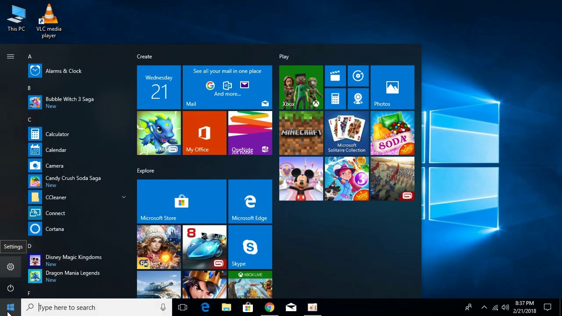Open the Hidden City game tile
The height and width of the screenshot is (316, 562).
tap(159, 247)
